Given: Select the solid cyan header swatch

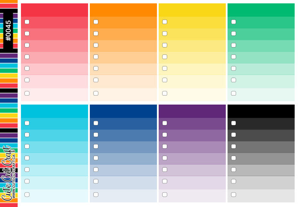Looking at the screenshot, I should coord(54,111).
